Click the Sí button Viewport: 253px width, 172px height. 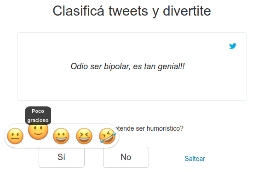[x=62, y=157]
